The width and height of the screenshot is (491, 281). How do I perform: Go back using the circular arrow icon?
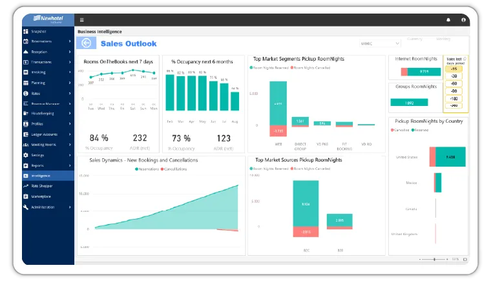tap(87, 43)
